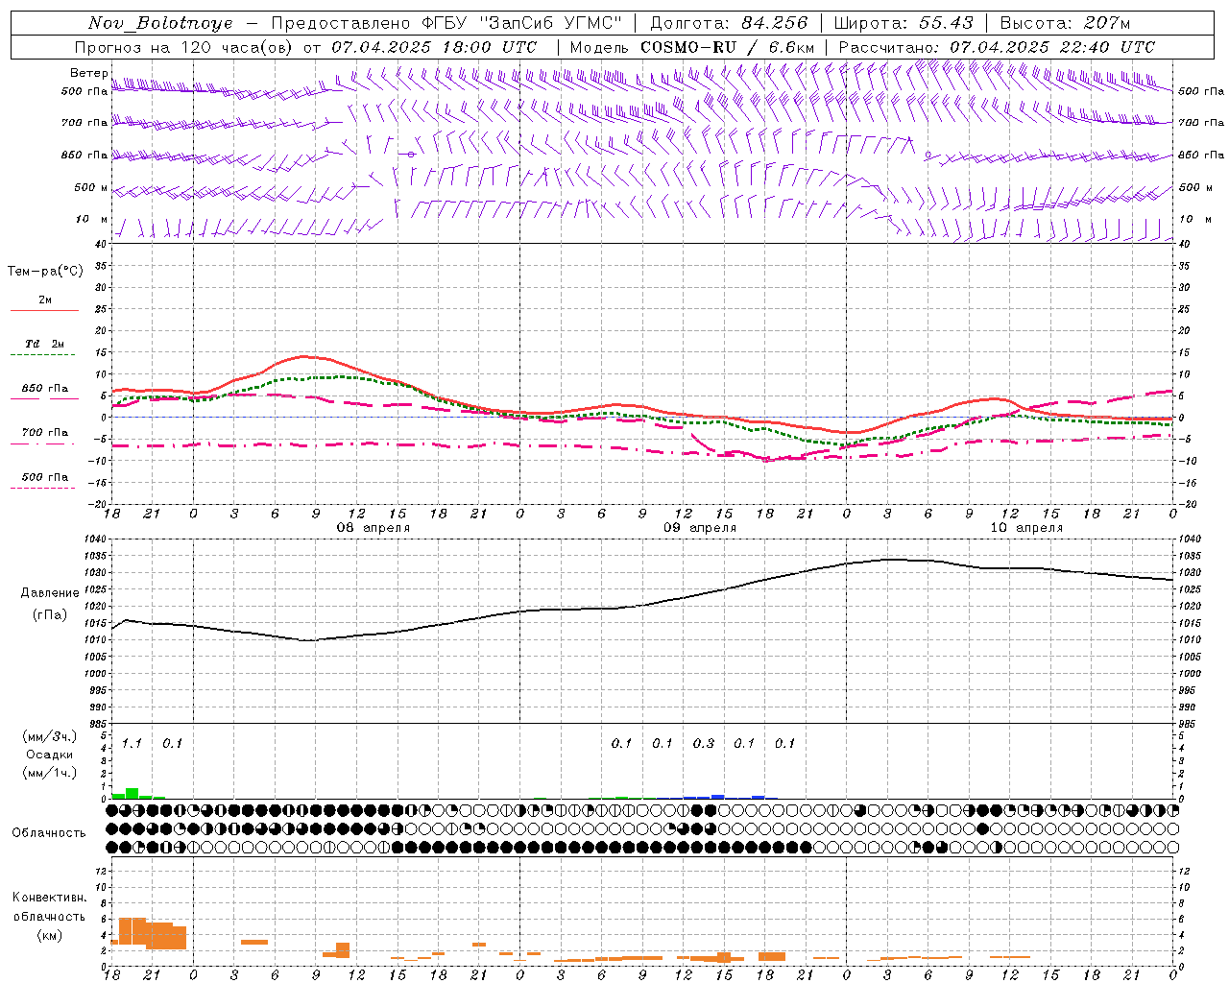Click the Осадки panel label

click(50, 755)
